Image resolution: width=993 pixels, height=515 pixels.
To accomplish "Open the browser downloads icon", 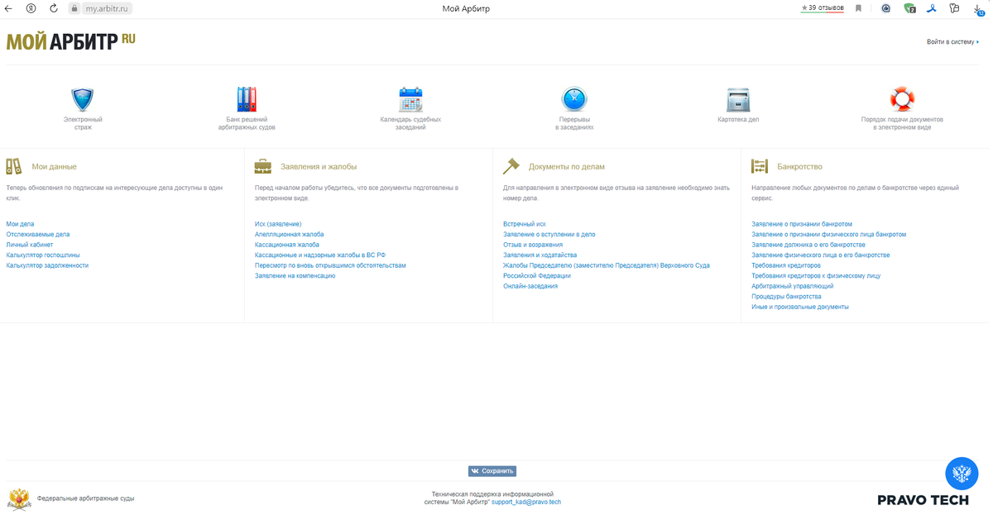I will tap(977, 9).
